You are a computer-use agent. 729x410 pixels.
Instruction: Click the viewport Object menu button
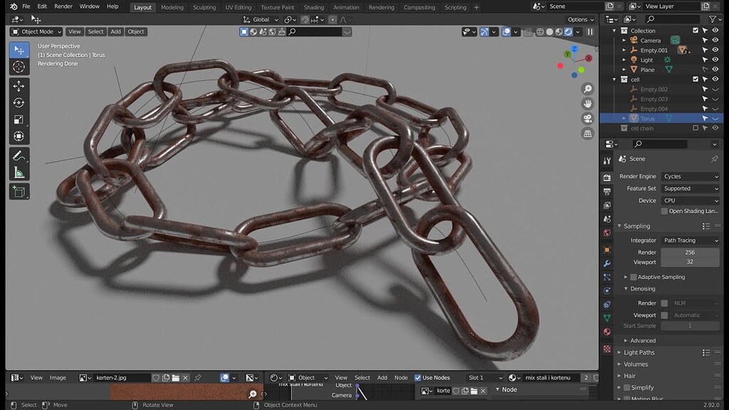click(136, 31)
